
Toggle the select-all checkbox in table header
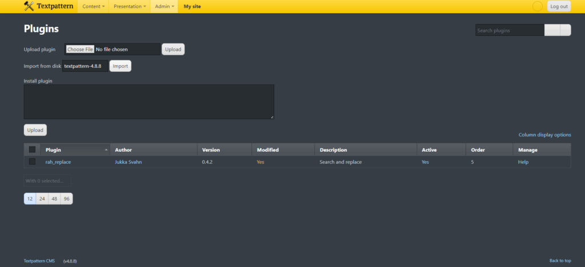pyautogui.click(x=32, y=149)
